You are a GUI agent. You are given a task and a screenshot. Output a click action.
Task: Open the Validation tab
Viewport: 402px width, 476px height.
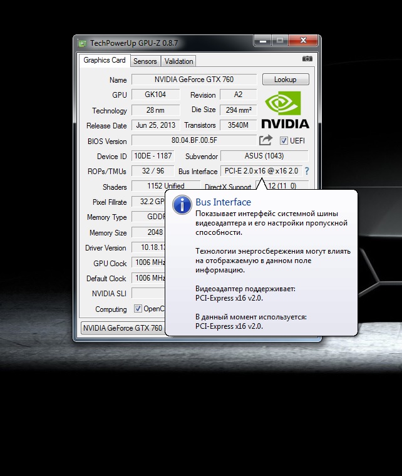pyautogui.click(x=178, y=61)
